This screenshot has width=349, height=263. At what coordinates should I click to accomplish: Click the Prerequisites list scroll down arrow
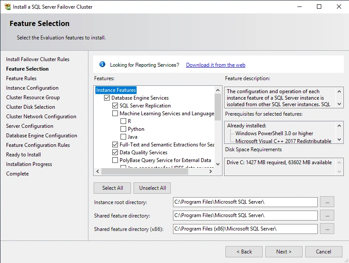[339, 140]
